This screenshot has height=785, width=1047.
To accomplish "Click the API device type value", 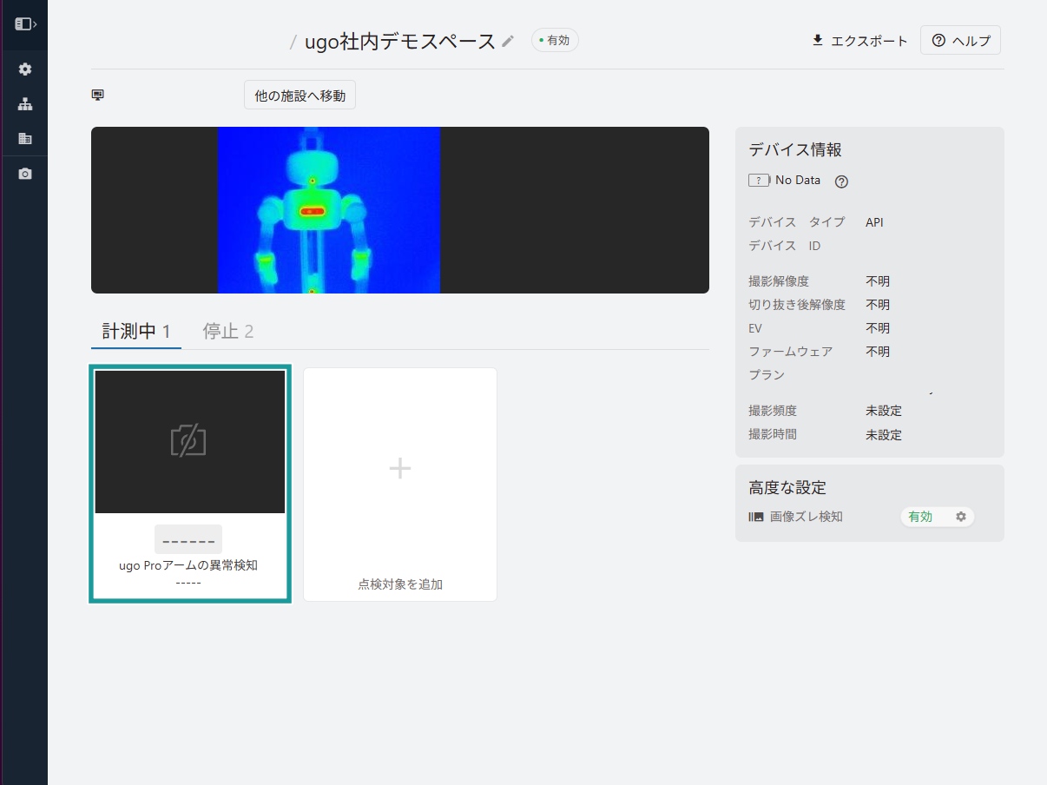I will pyautogui.click(x=874, y=222).
